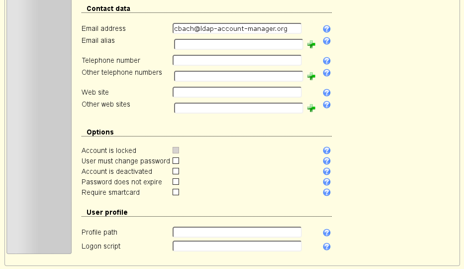Open help for Web site field
Image resolution: width=464 pixels, height=269 pixels.
pyautogui.click(x=327, y=93)
